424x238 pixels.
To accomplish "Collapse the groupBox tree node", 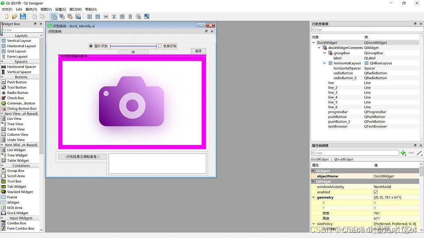I will coord(325,53).
